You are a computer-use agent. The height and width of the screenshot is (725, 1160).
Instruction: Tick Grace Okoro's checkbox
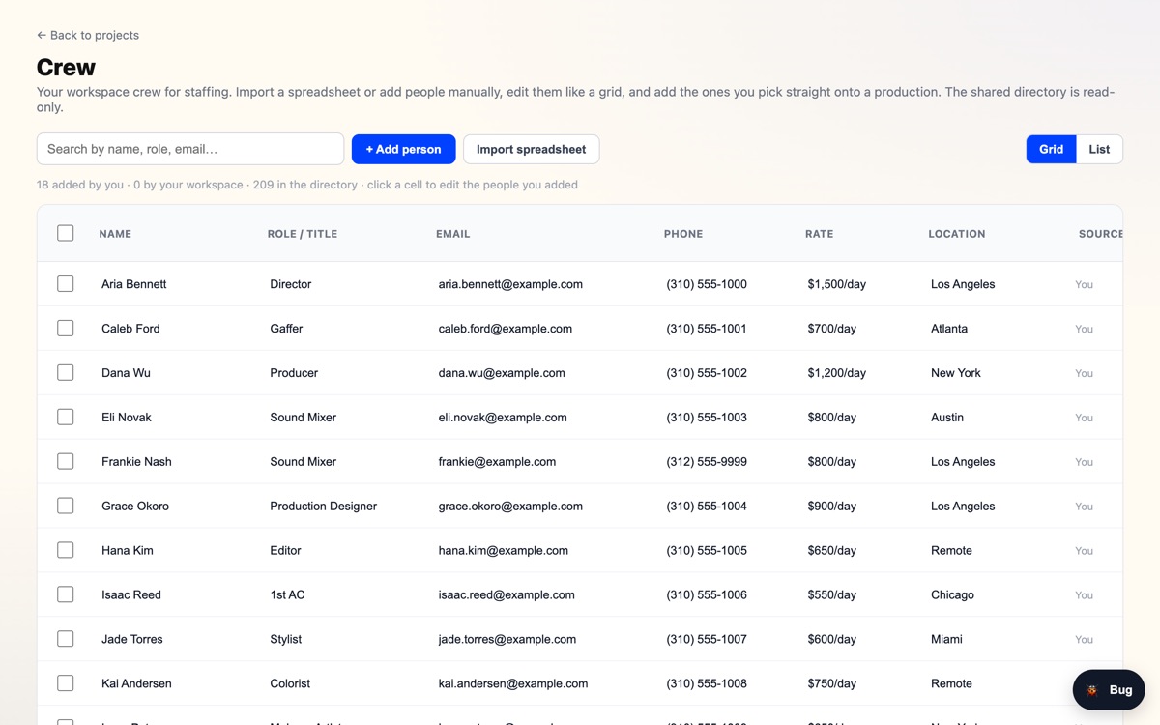(66, 507)
